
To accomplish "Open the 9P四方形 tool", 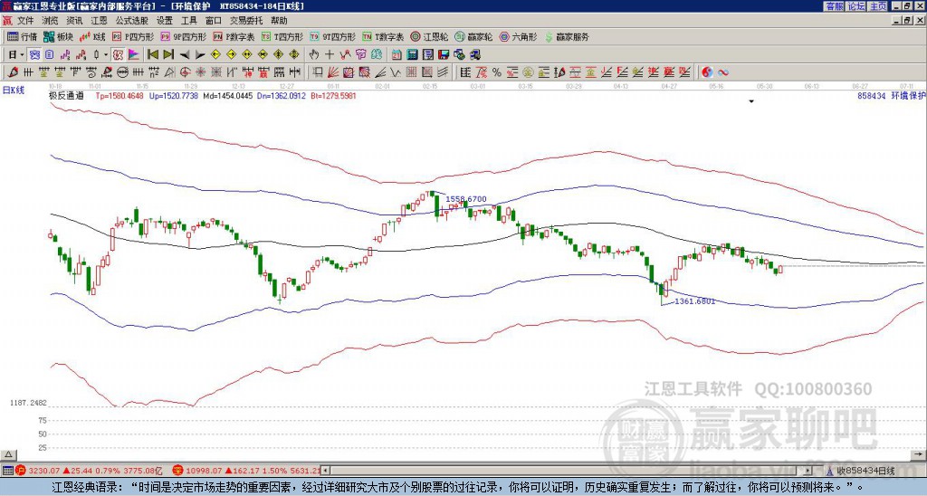I will point(183,36).
